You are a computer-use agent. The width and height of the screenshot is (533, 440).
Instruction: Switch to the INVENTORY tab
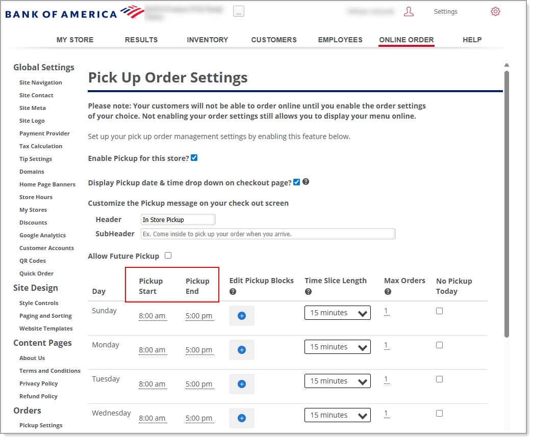click(207, 39)
